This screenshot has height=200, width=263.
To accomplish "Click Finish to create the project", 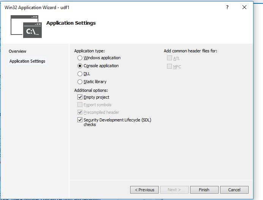I will coord(204,190).
